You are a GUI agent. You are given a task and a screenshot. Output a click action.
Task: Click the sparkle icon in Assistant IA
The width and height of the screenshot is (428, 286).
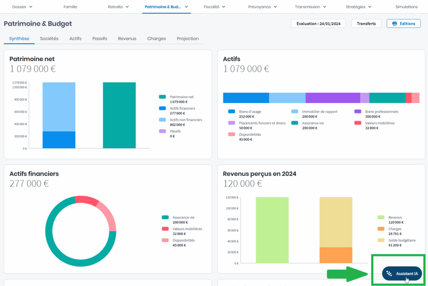389,273
